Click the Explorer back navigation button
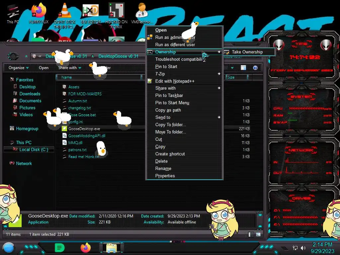 click(13, 56)
